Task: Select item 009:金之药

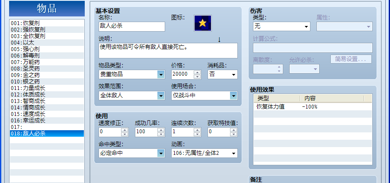Action: pos(47,75)
